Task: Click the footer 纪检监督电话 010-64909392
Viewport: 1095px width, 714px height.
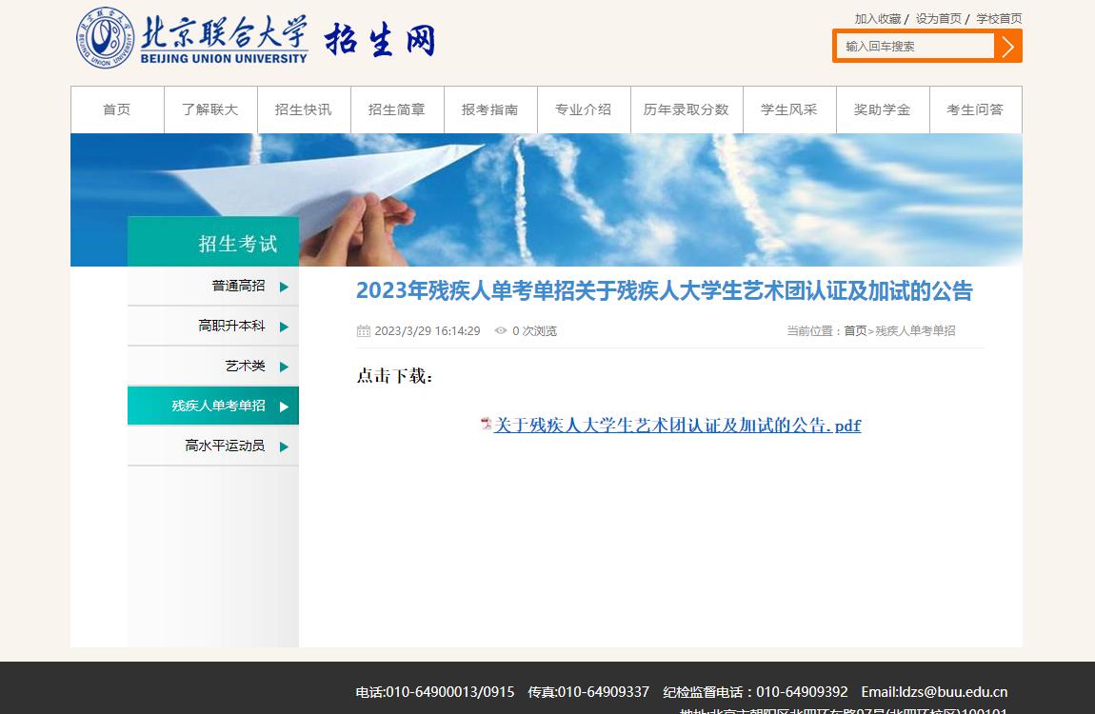Action: 756,692
